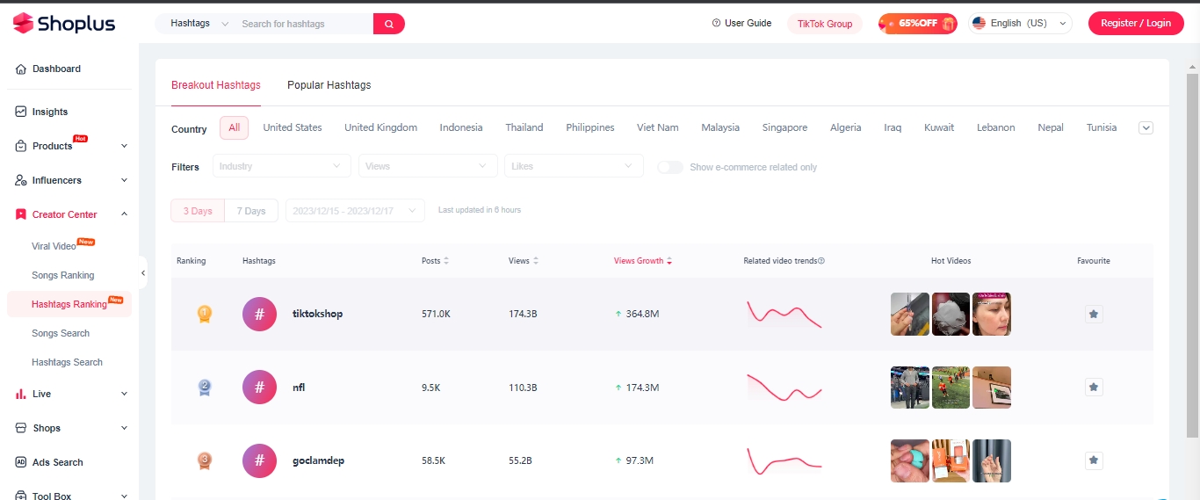
Task: Click the red magnifier search button
Action: coord(388,24)
